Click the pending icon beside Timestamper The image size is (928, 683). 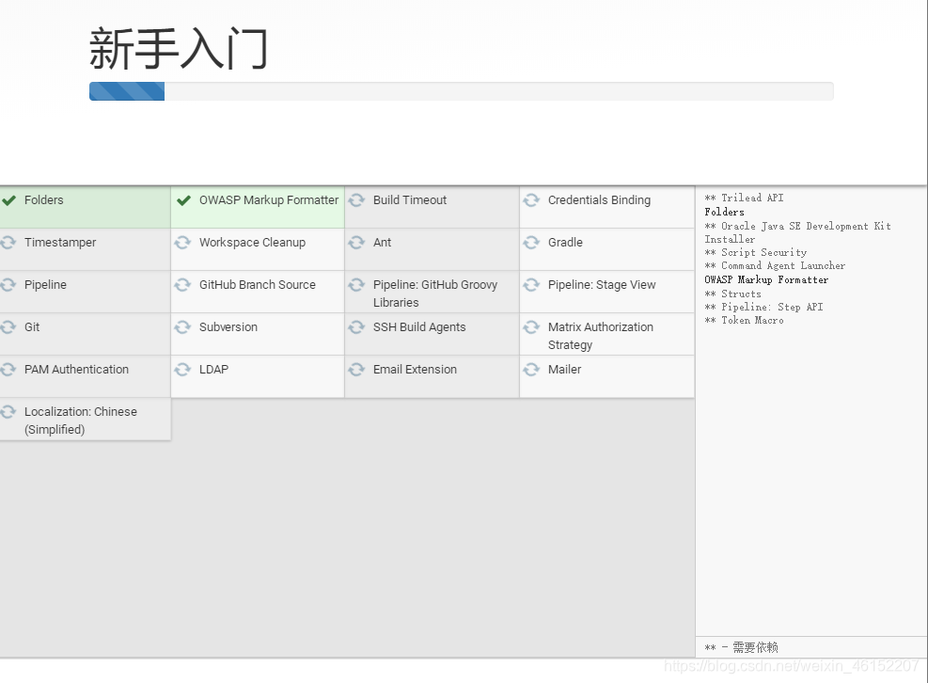coord(9,243)
